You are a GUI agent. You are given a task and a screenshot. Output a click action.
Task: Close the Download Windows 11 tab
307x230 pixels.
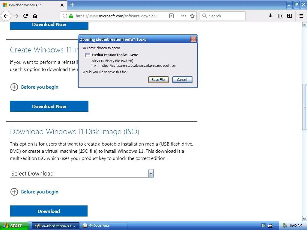(x=62, y=5)
